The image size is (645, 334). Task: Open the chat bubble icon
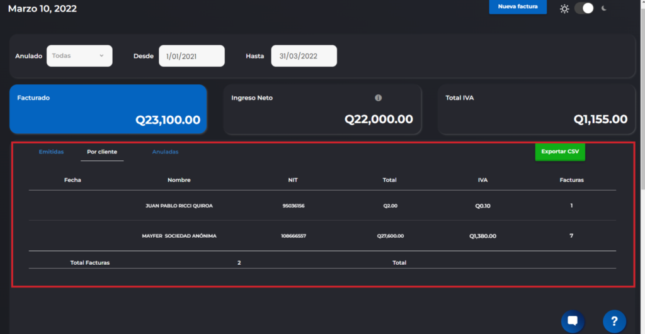(572, 321)
